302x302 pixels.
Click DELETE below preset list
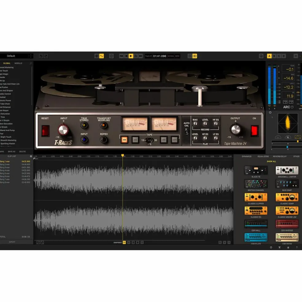[22, 152]
